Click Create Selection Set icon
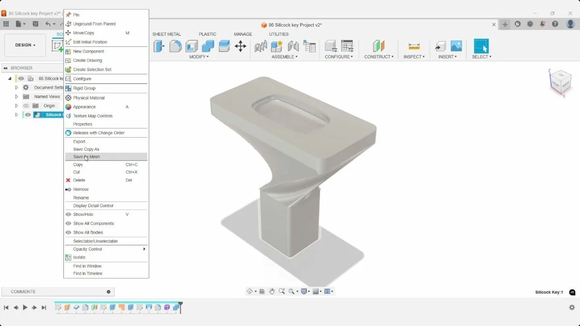Image resolution: width=580 pixels, height=326 pixels. click(x=68, y=70)
